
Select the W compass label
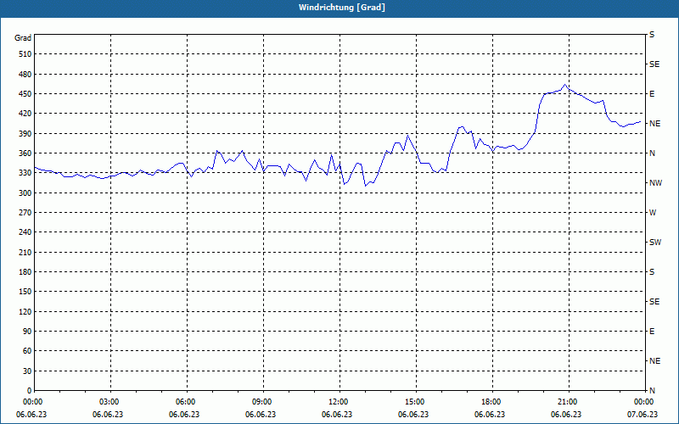653,213
